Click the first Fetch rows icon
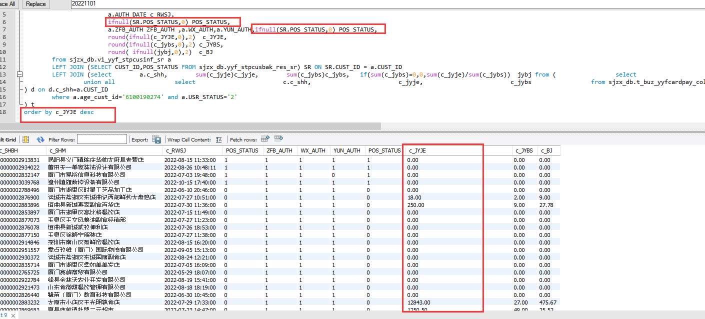This screenshot has height=319, width=705. click(x=265, y=139)
